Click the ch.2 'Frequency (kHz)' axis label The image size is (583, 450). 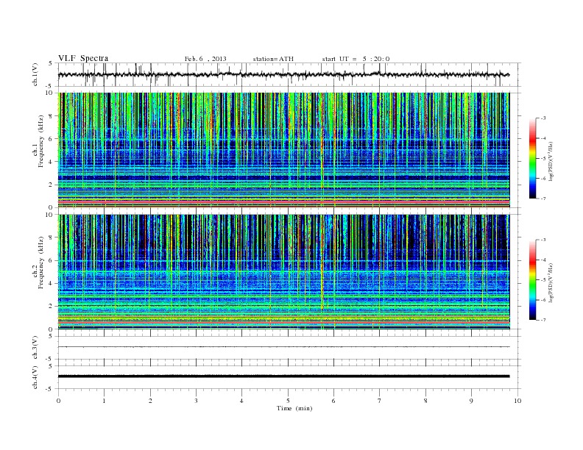(x=40, y=262)
